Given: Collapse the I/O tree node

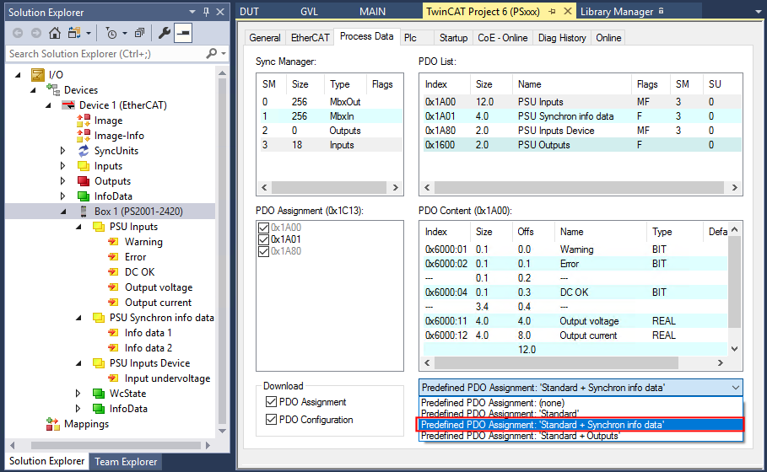Looking at the screenshot, I should pyautogui.click(x=18, y=75).
